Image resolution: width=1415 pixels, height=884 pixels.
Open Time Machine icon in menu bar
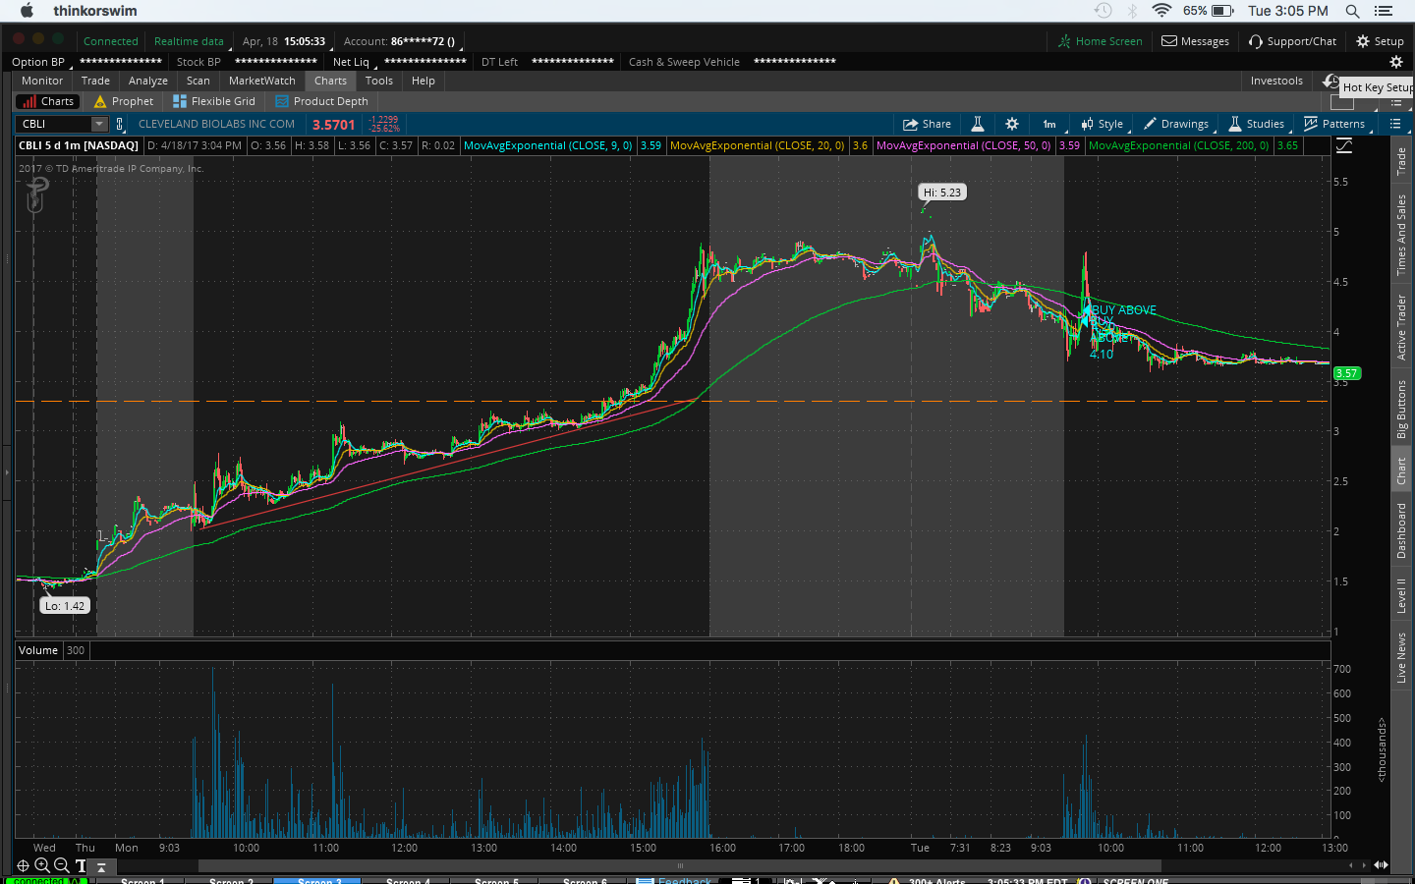coord(1104,11)
